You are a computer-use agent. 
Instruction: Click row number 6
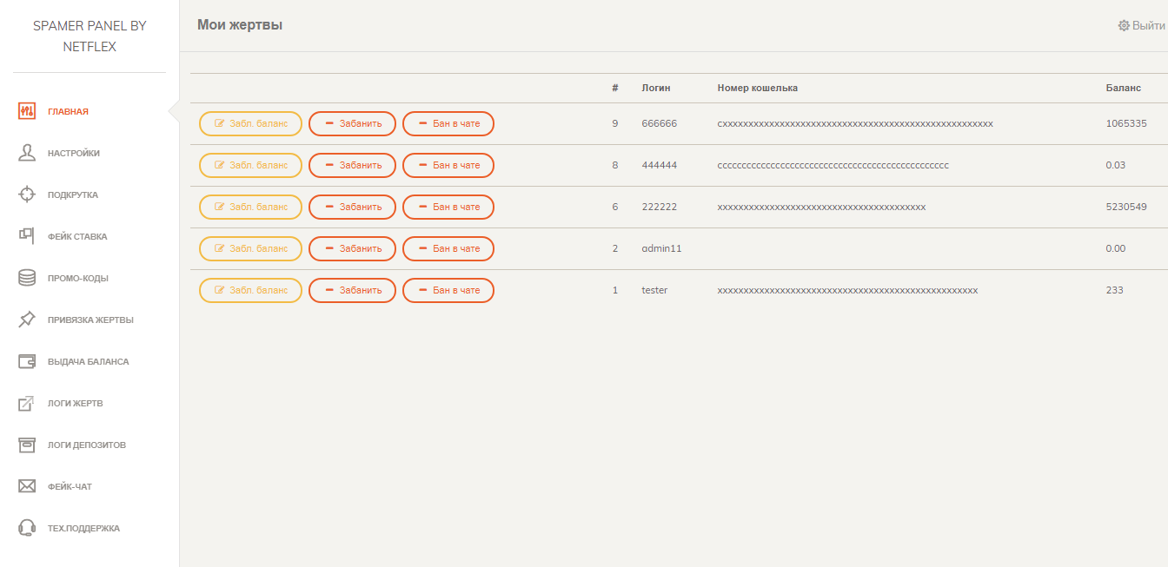click(615, 207)
